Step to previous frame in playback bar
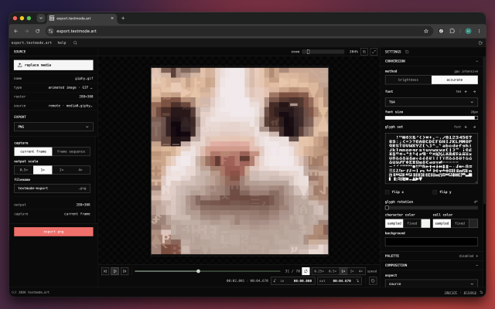This screenshot has width=495, height=309. tap(105, 271)
